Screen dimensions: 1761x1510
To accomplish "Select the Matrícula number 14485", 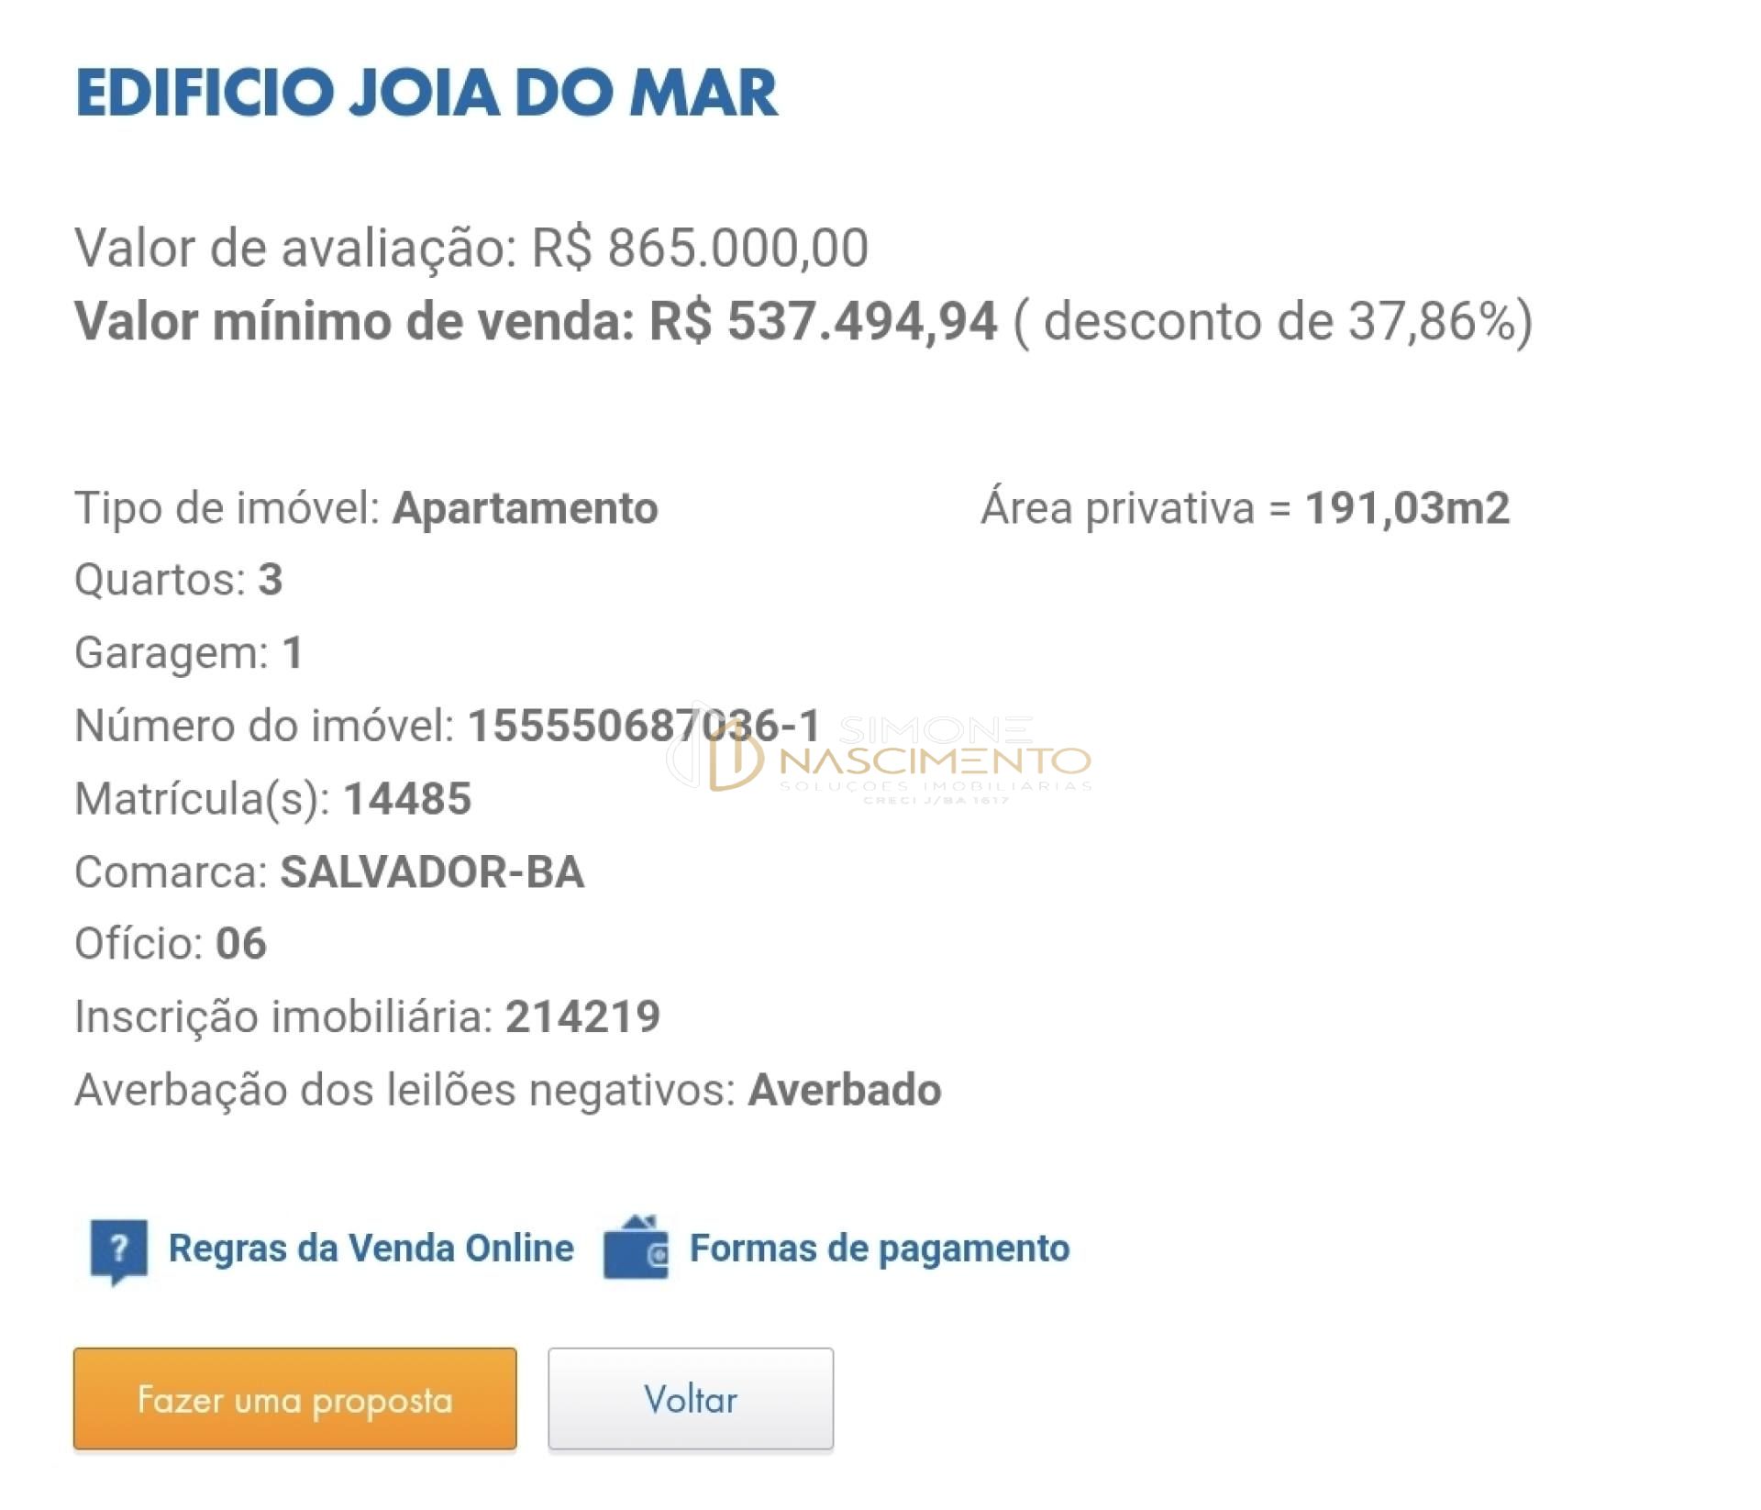I will [409, 800].
